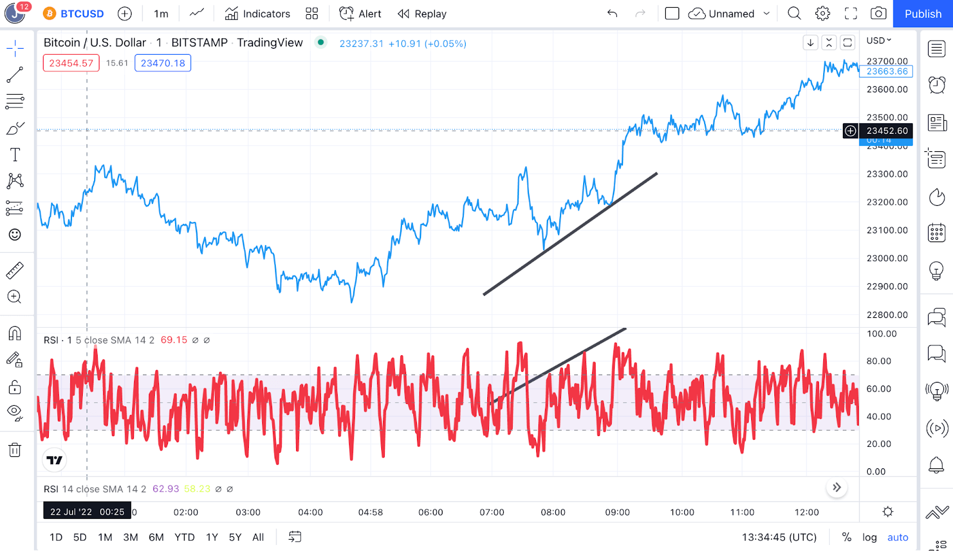The height and width of the screenshot is (551, 953).
Task: Open the chart patterns tool
Action: click(x=15, y=181)
